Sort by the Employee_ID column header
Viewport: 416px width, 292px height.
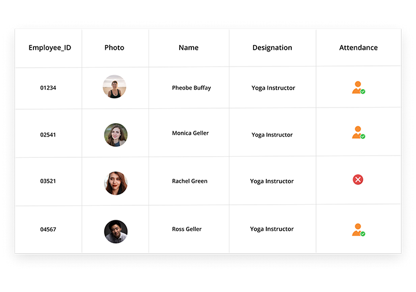[x=50, y=48]
